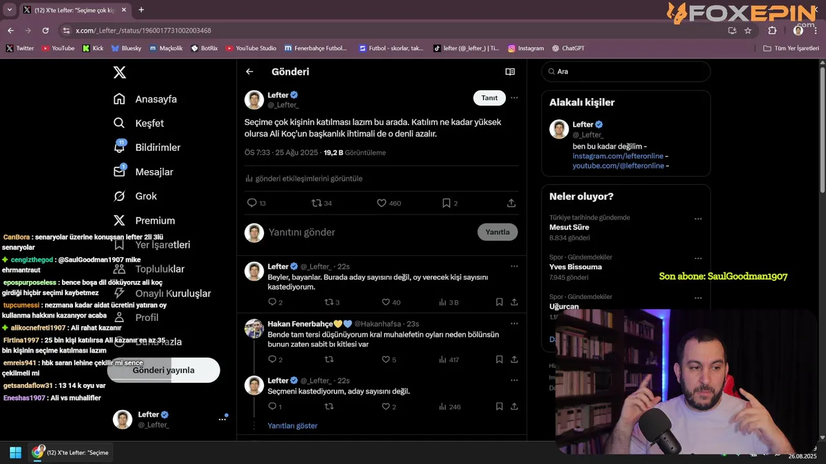Screen dimensions: 826x464
Task: Open Tüm Yer İşaretleri folder
Action: (791, 48)
